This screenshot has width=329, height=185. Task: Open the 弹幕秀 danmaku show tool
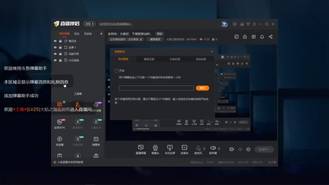click(96, 141)
